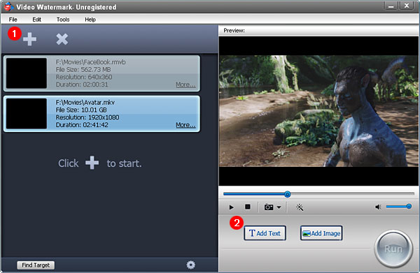Mute audio with the speaker icon
This screenshot has width=420, height=273.
coord(378,207)
